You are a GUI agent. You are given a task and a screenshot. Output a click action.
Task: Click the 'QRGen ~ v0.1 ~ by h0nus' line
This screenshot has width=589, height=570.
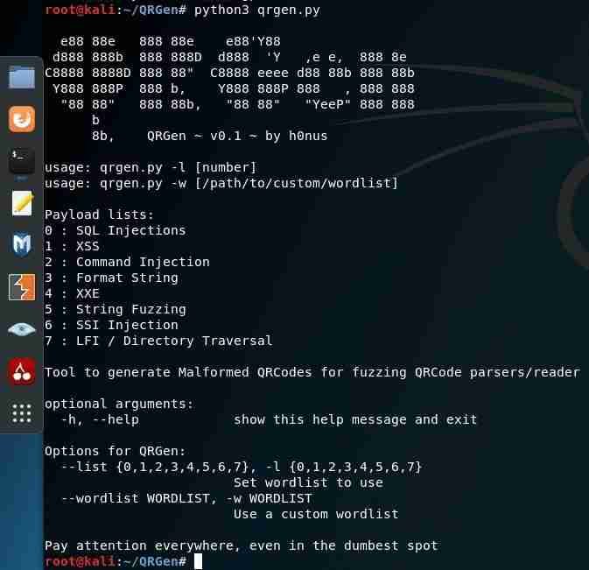(x=237, y=136)
